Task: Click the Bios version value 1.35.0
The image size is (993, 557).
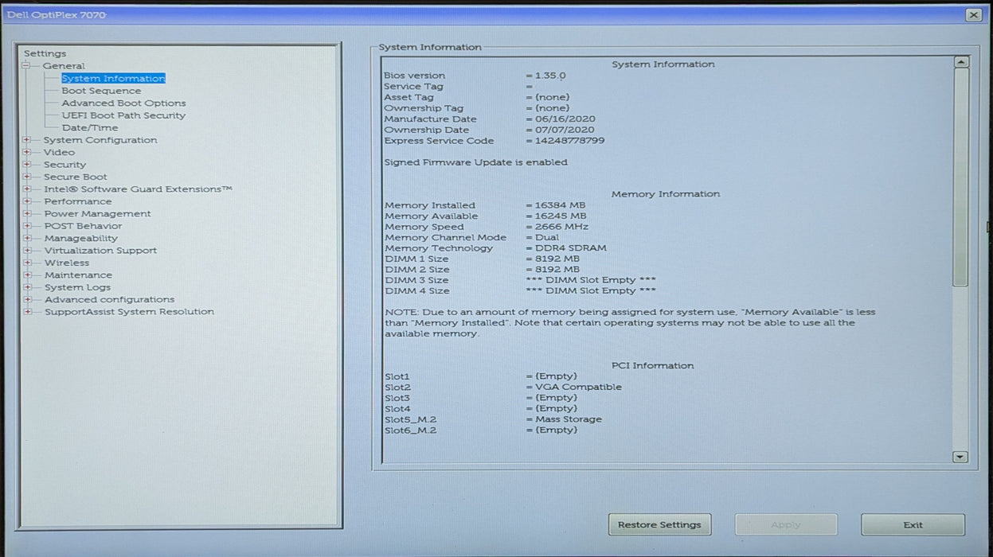Action: coord(550,76)
